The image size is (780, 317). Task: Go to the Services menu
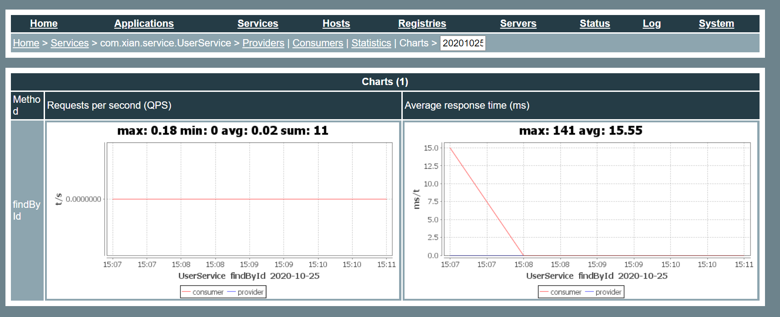(x=258, y=24)
